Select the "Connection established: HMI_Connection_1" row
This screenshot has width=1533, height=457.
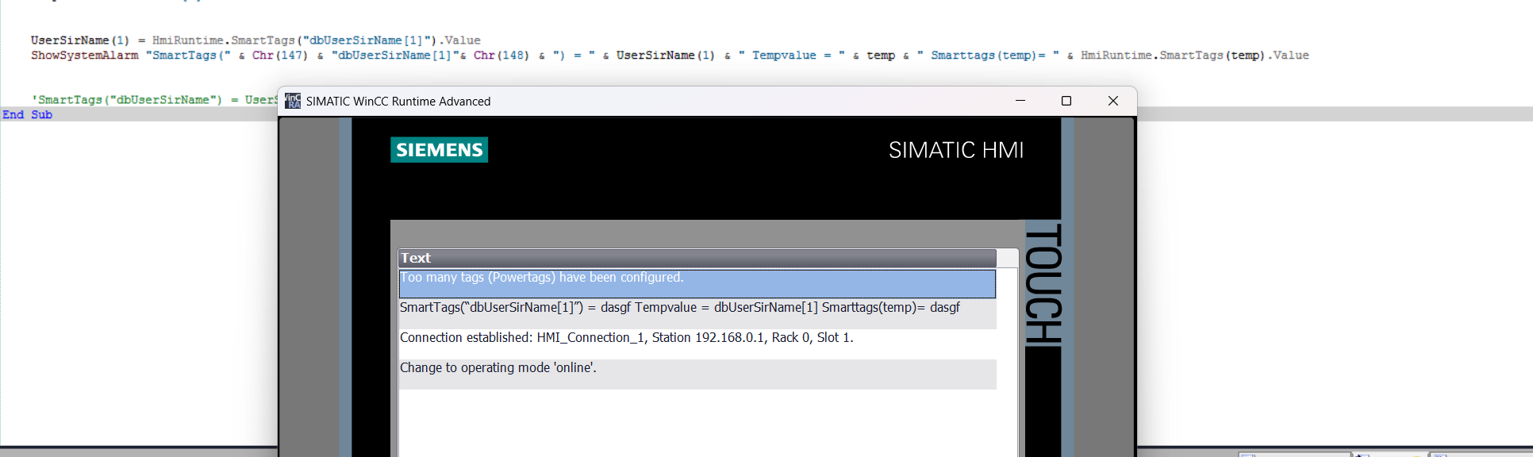pyautogui.click(x=697, y=344)
